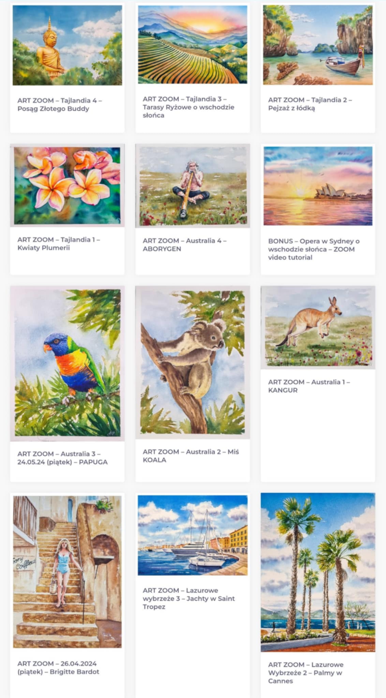Open the longtail boat landscape thumbnail
The width and height of the screenshot is (386, 698).
coord(318,45)
